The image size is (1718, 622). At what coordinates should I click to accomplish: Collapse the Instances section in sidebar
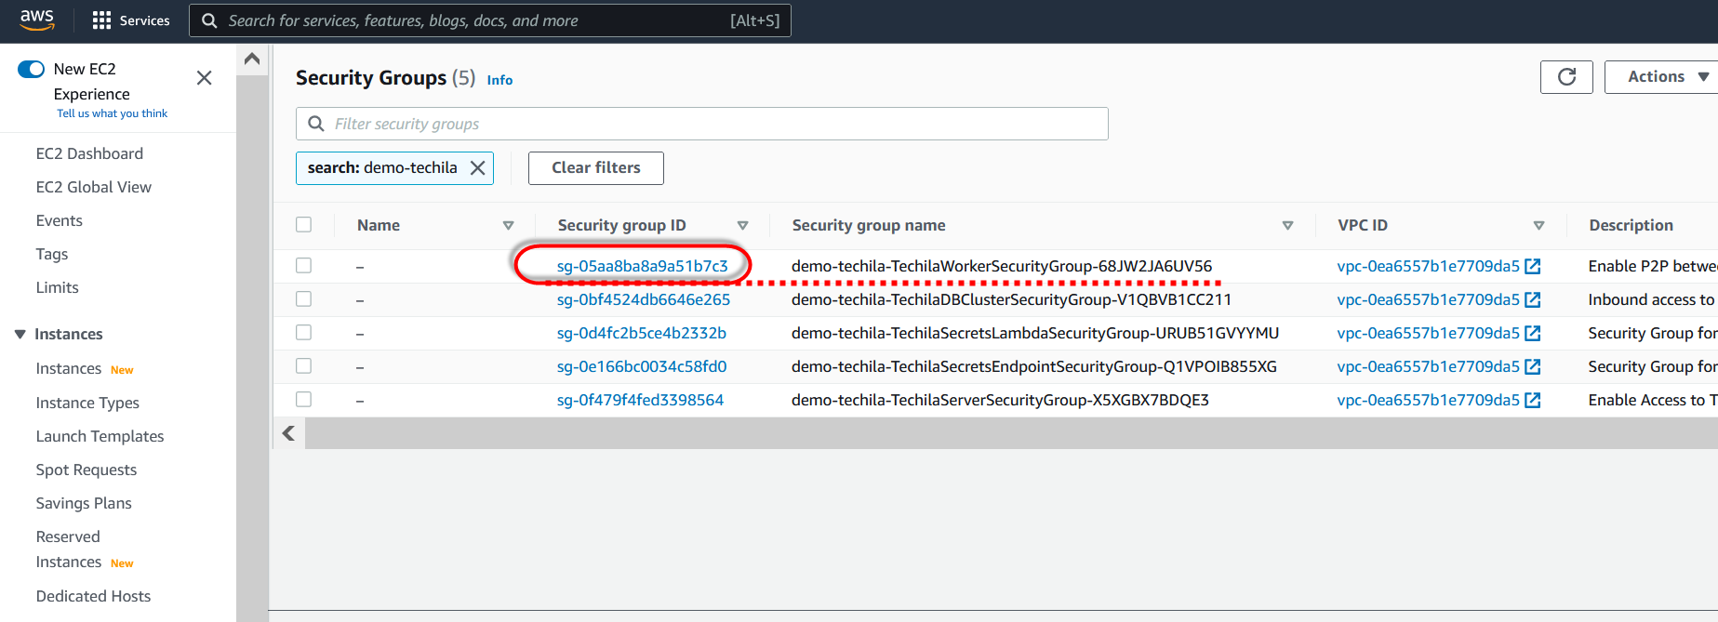(20, 335)
